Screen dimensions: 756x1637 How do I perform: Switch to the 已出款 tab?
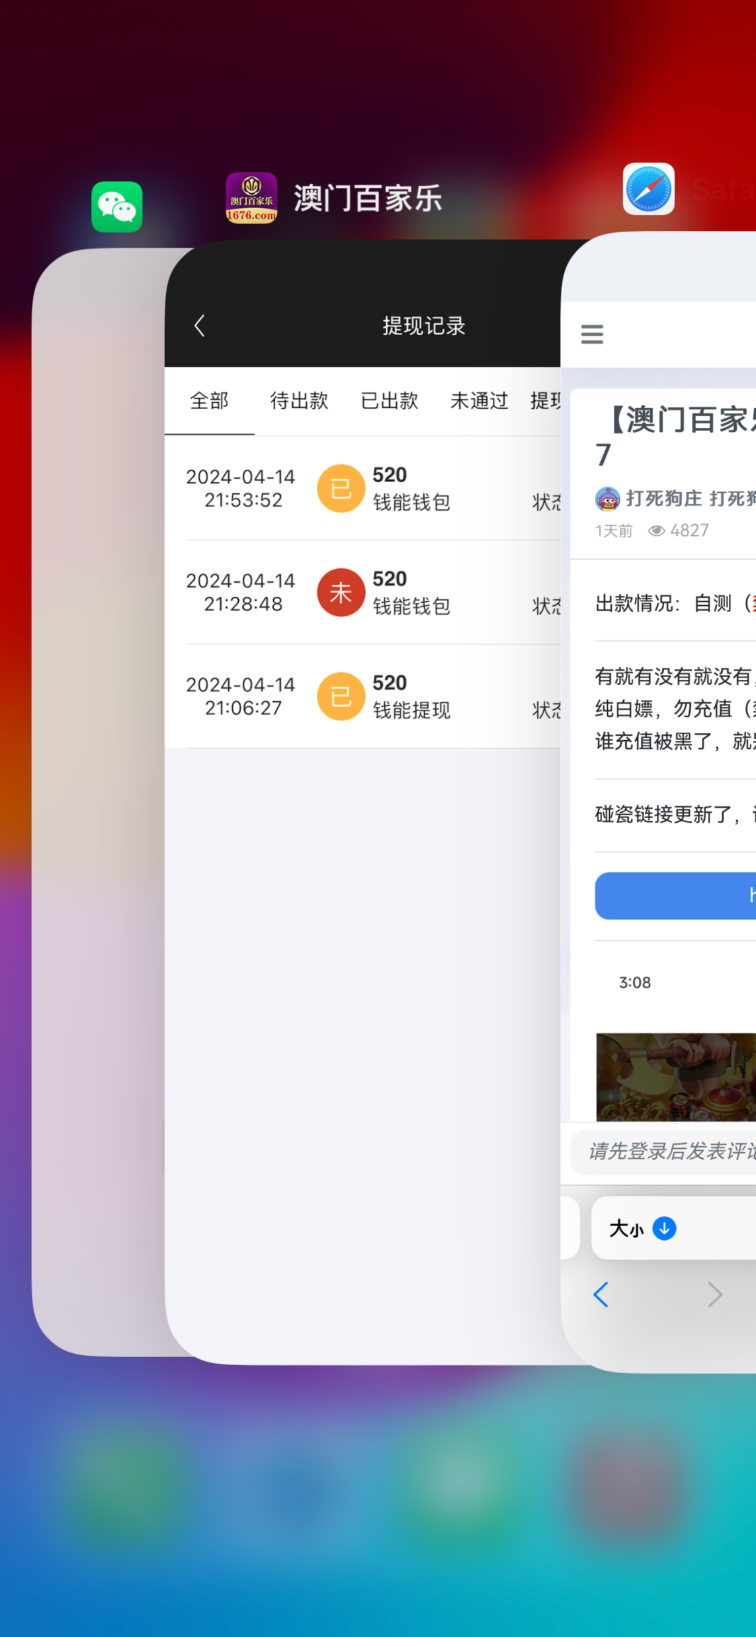(x=389, y=401)
